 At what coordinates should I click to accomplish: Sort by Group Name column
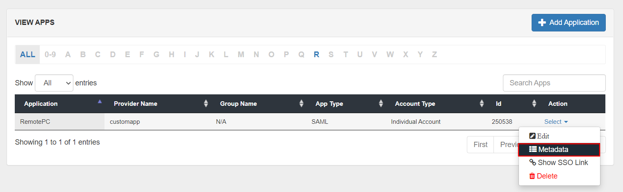tap(259, 104)
